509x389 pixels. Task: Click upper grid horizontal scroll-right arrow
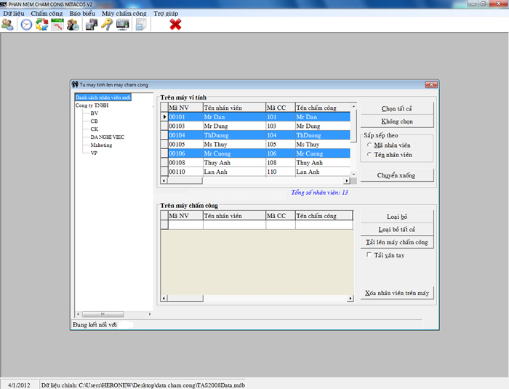pos(347,180)
